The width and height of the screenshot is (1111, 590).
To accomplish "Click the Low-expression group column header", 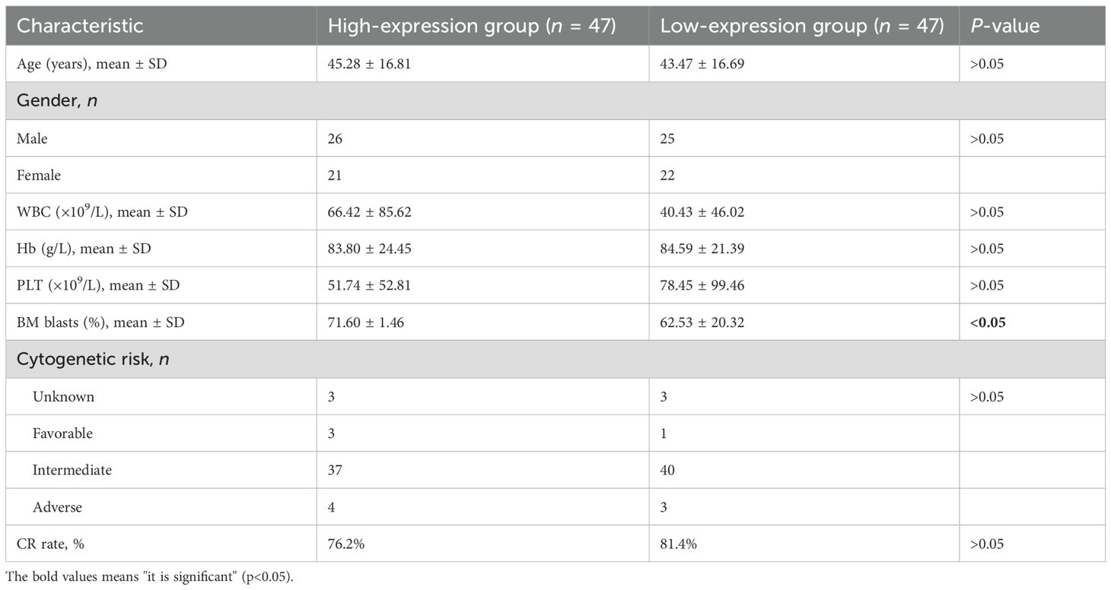I will click(802, 25).
